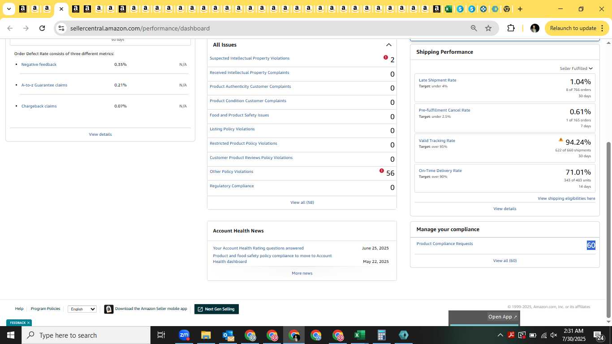
Task: Reload the Seller Central page
Action: [42, 28]
